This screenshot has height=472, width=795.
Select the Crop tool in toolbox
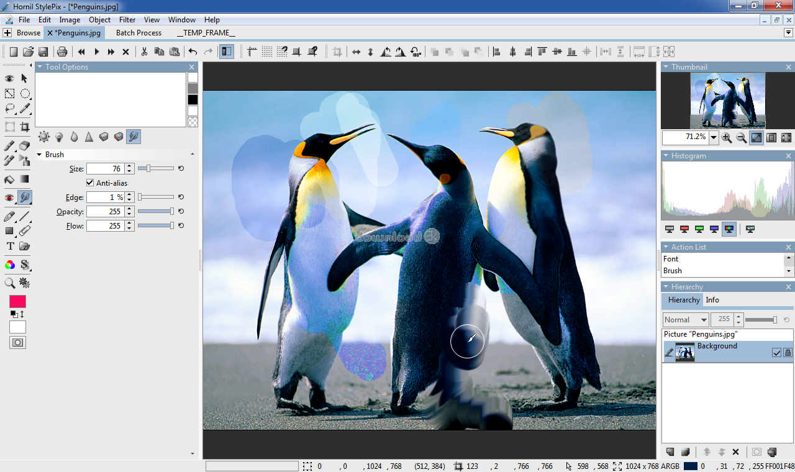pos(25,127)
